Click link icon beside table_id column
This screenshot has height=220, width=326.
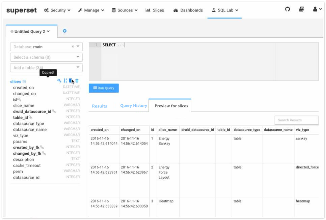coord(31,118)
